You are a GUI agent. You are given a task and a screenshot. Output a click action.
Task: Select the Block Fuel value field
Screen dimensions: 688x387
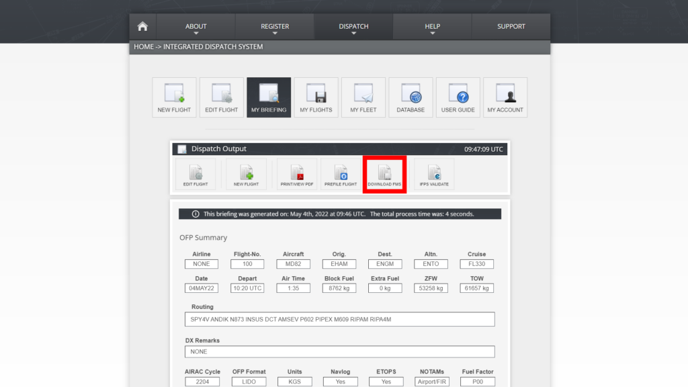[340, 288]
